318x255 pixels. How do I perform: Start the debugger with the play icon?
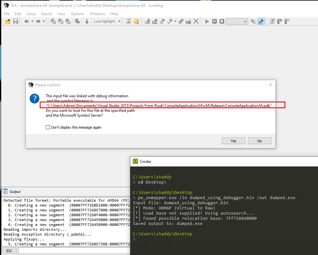tap(207, 21)
